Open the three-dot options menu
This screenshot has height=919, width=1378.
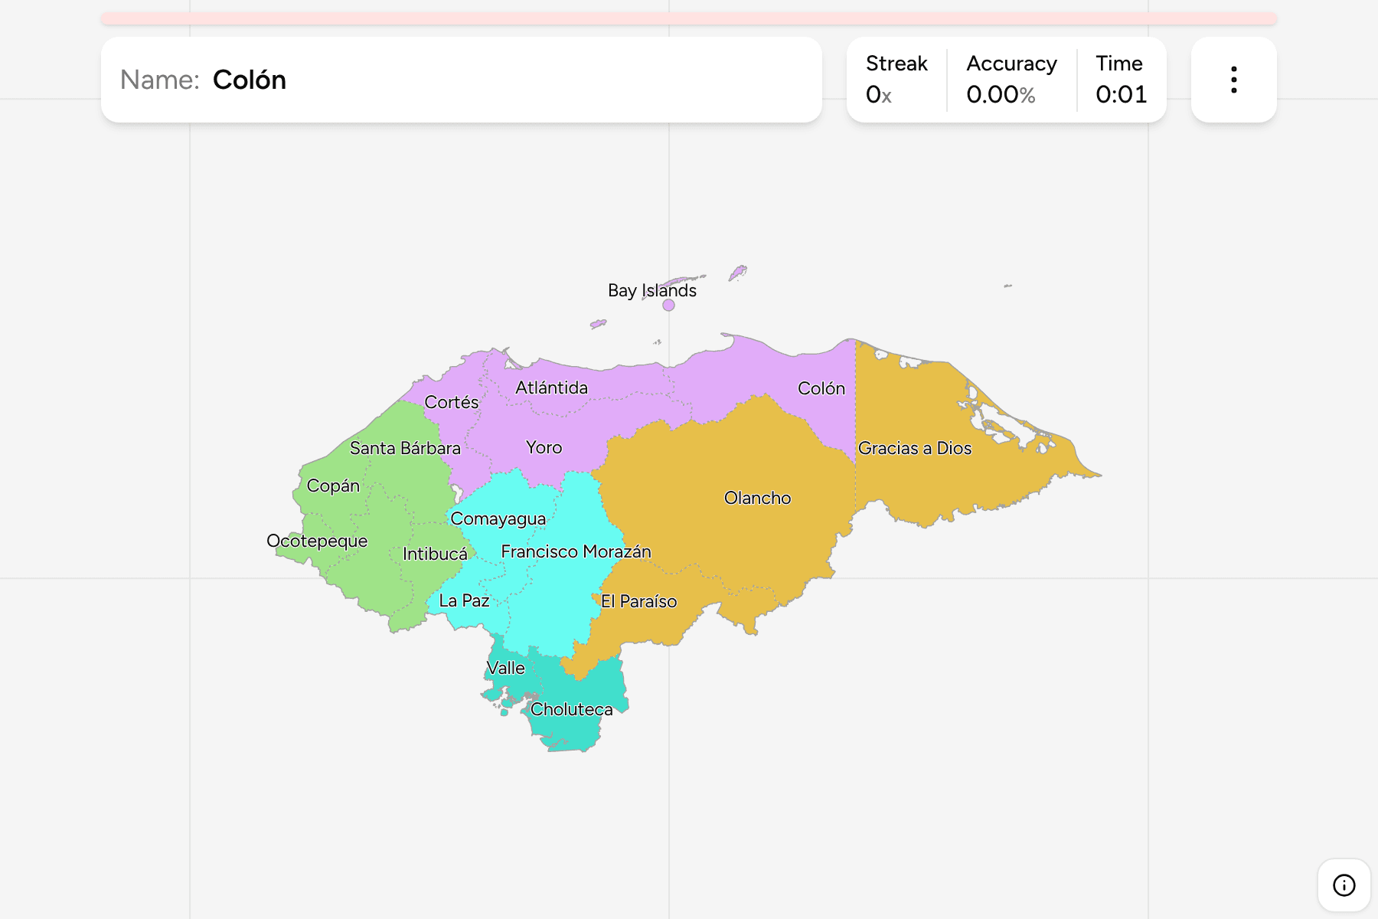coord(1233,80)
